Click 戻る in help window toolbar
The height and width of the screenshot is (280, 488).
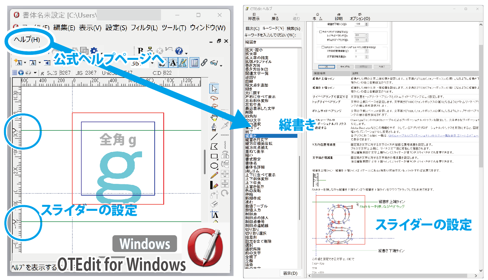275,17
